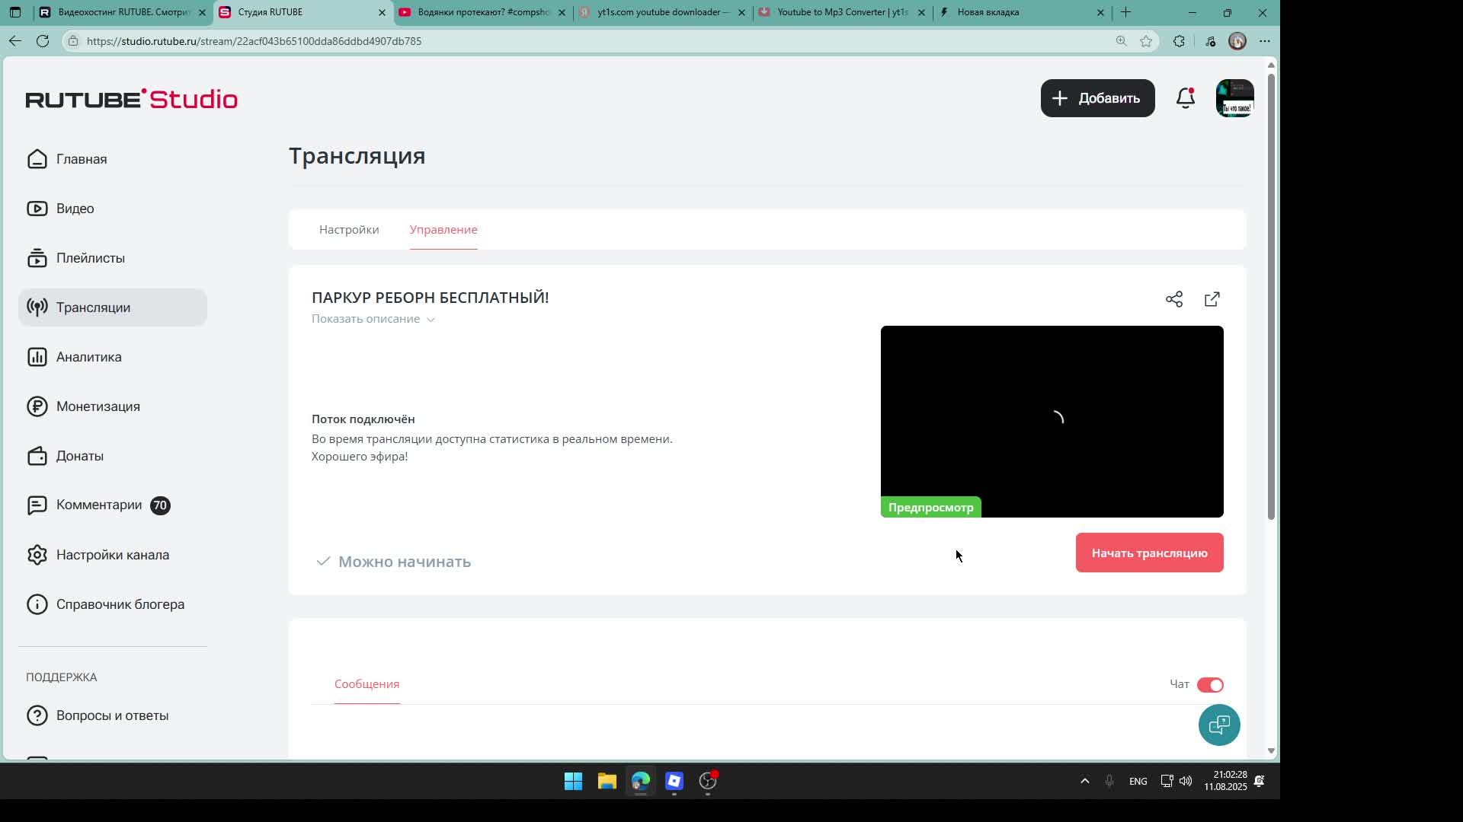Open the notifications bell
Viewport: 1463px width, 822px height.
(1185, 98)
